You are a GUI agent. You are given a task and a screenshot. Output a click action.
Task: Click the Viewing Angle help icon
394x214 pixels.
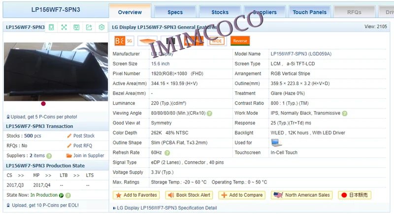[x=209, y=114]
